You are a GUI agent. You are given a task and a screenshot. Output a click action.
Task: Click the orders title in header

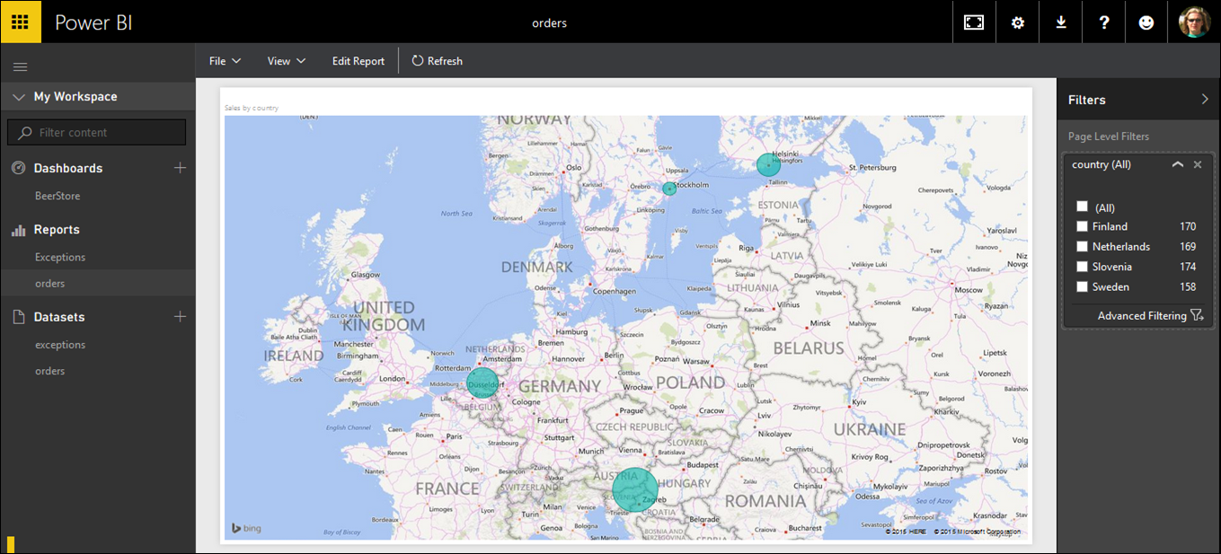pyautogui.click(x=550, y=23)
